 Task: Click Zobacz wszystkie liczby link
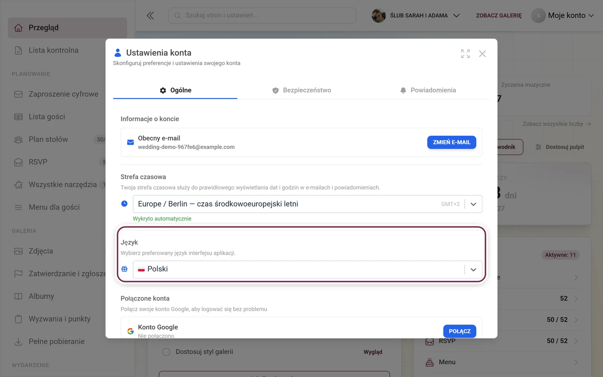[557, 124]
